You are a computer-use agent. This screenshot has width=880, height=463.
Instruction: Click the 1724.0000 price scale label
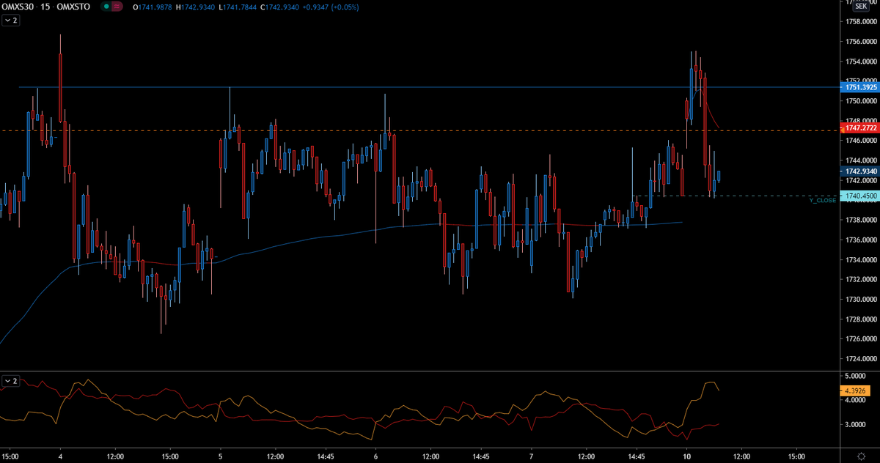point(861,359)
